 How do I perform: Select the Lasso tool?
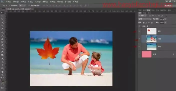click(2, 19)
